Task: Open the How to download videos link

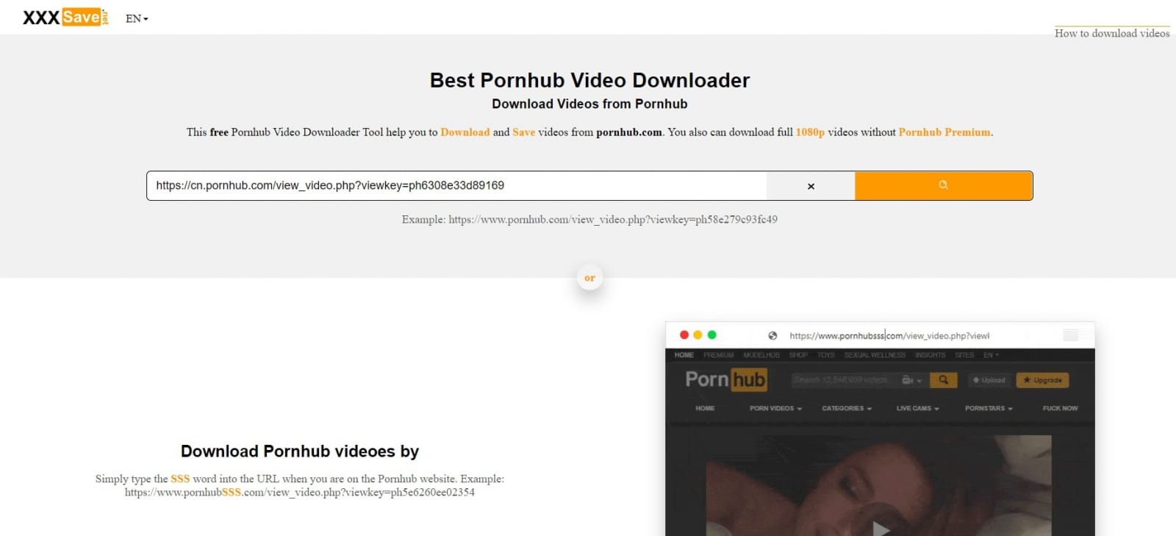Action: point(1112,33)
